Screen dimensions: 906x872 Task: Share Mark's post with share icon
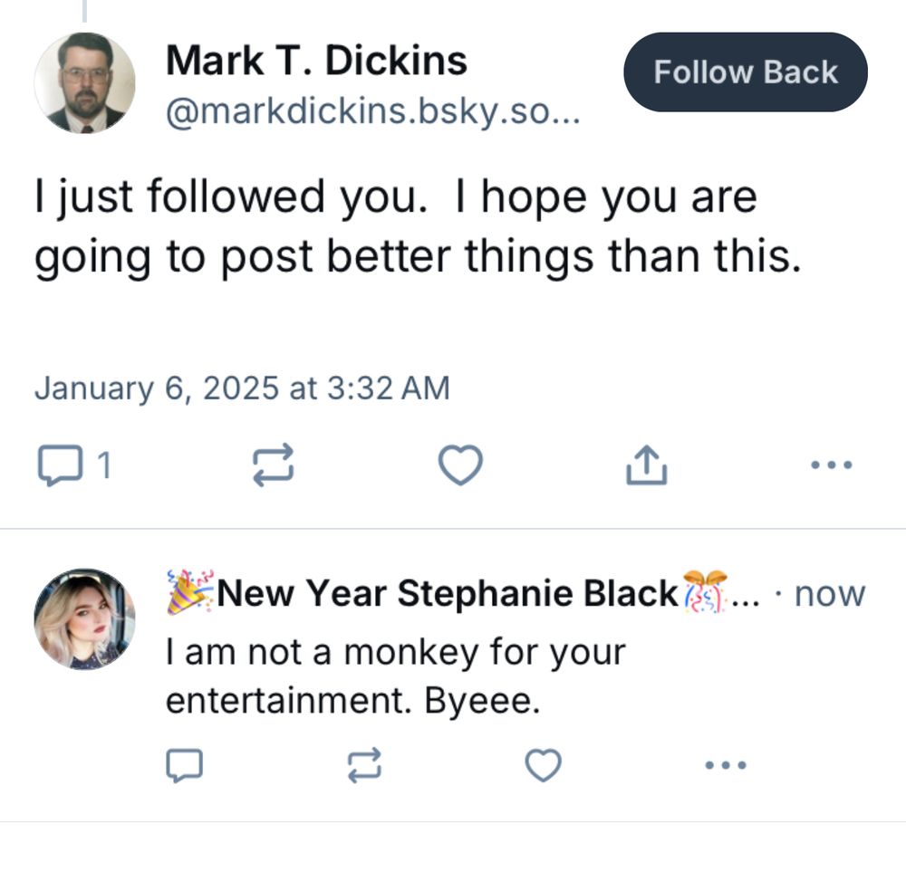pos(647,465)
